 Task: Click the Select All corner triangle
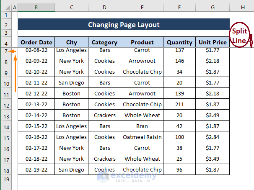pyautogui.click(x=5, y=8)
